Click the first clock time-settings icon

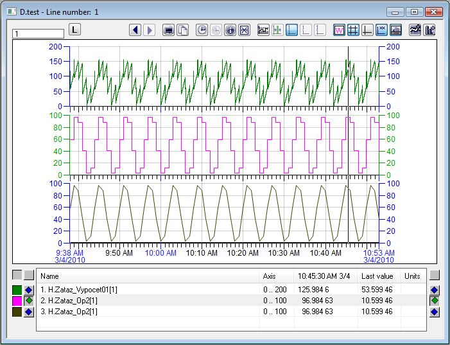click(202, 30)
